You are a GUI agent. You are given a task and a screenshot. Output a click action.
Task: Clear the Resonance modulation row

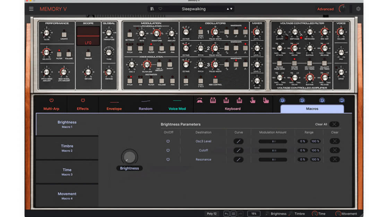(335, 159)
